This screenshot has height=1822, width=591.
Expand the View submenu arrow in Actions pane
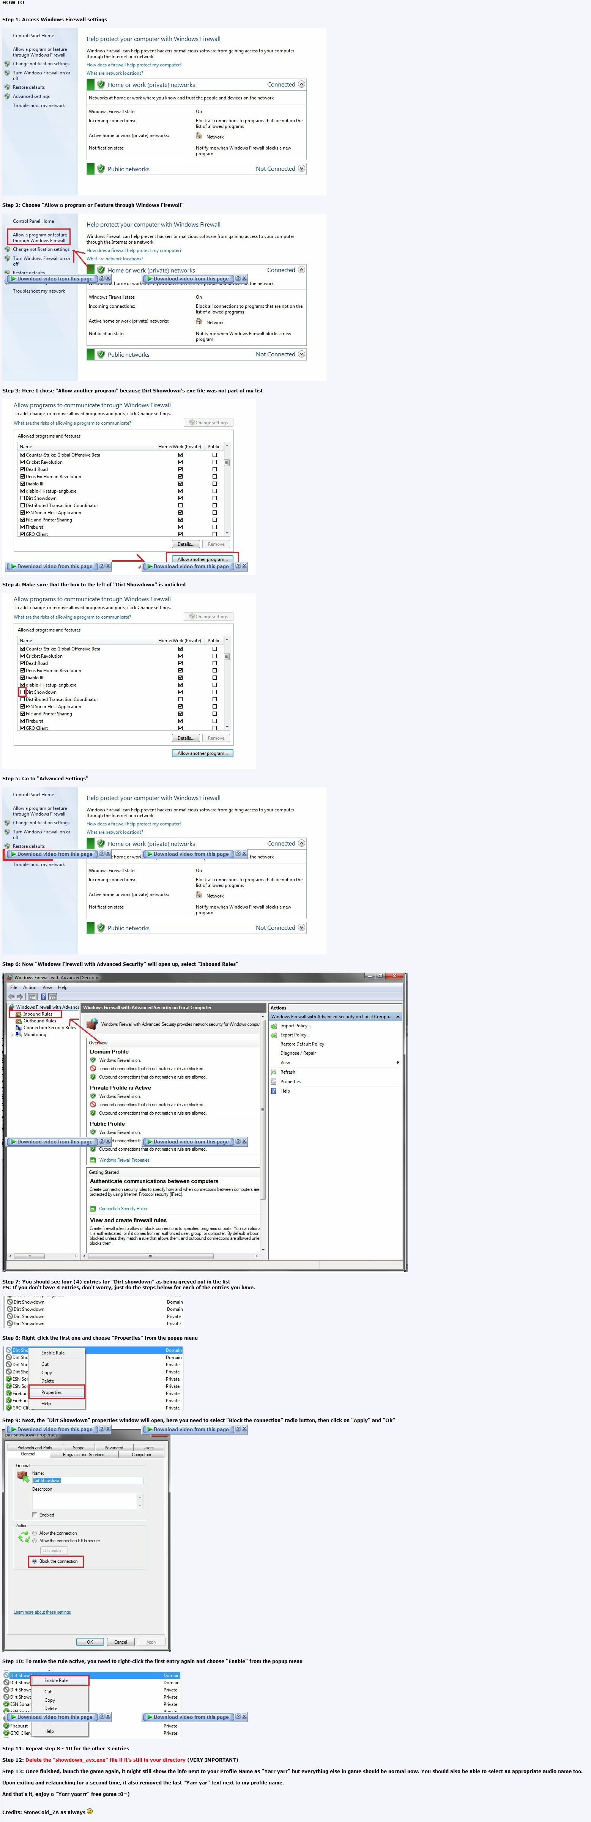pos(398,1062)
